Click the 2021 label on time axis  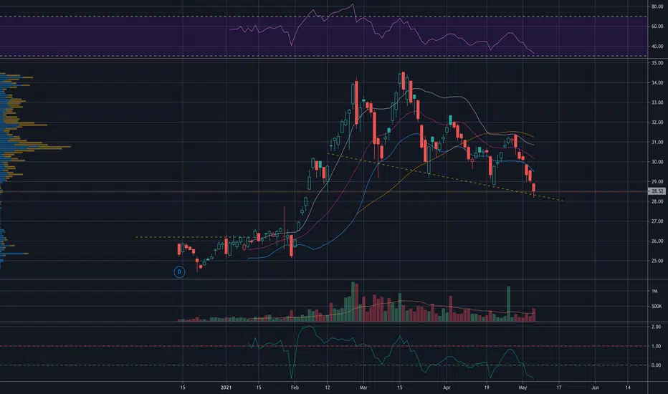[226, 388]
